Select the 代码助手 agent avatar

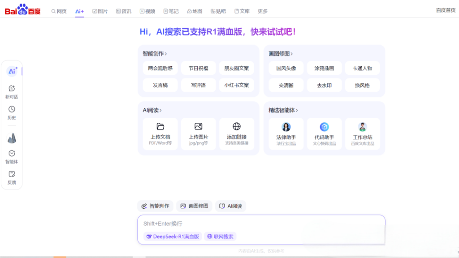[x=324, y=127]
